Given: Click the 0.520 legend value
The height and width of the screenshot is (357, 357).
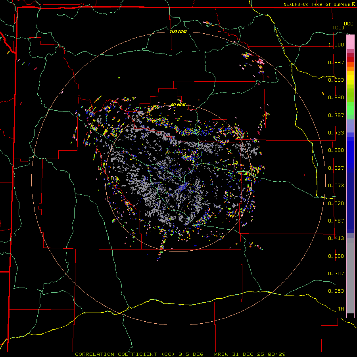Looking at the screenshot, I should coord(336,203).
